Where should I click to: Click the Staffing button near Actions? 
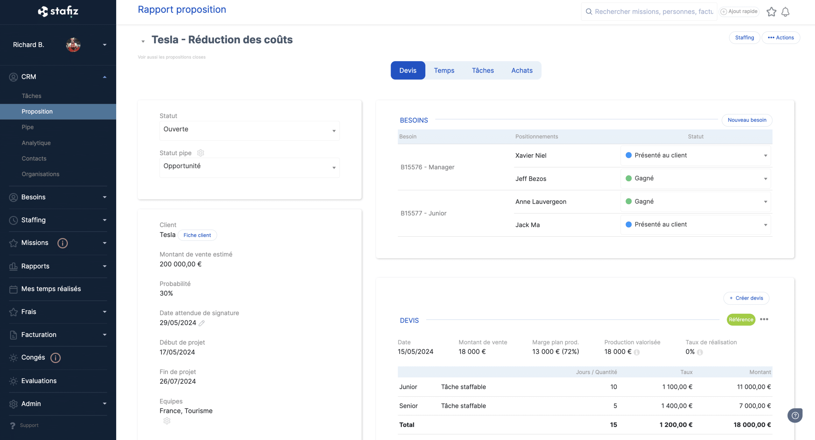coord(744,38)
